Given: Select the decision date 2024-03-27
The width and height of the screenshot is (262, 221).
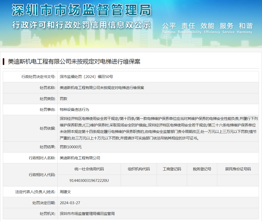Looking at the screenshot, I should click(x=70, y=203).
